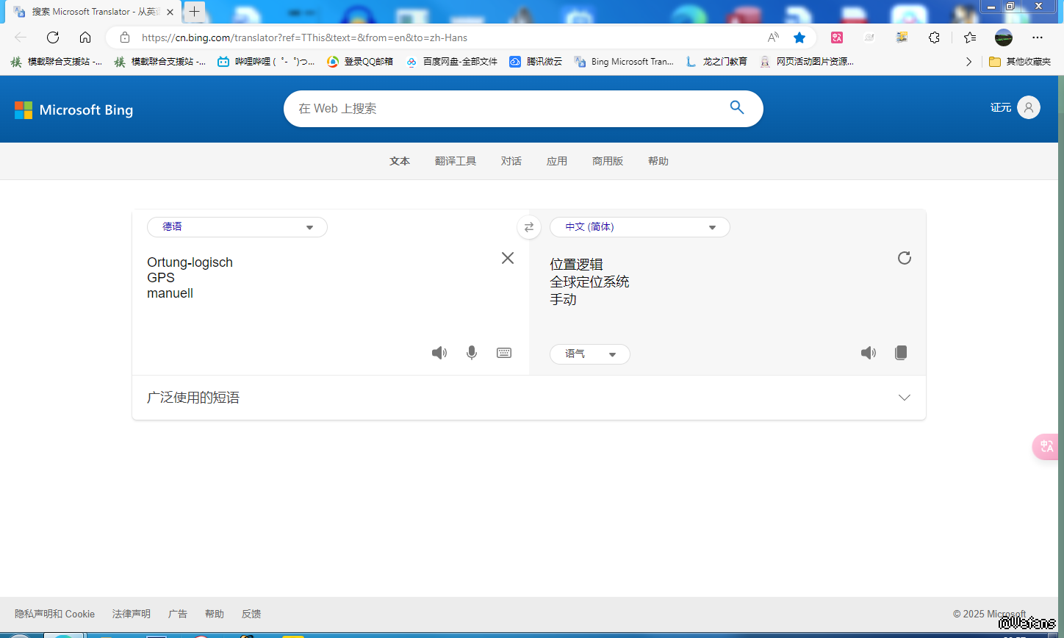This screenshot has height=638, width=1064.
Task: Open the 商用版 menu item
Action: [608, 161]
